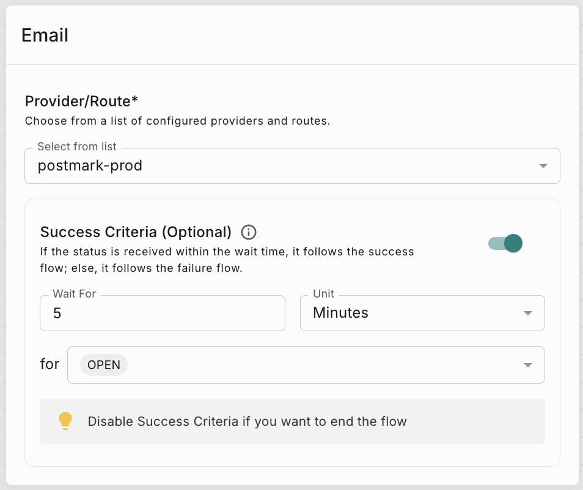Click the 'Wait For' floating label

pyautogui.click(x=74, y=294)
